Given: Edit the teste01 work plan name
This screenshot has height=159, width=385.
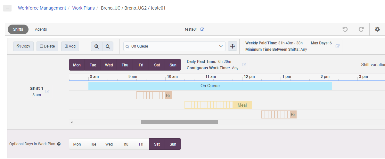Looking at the screenshot, I should (202, 29).
